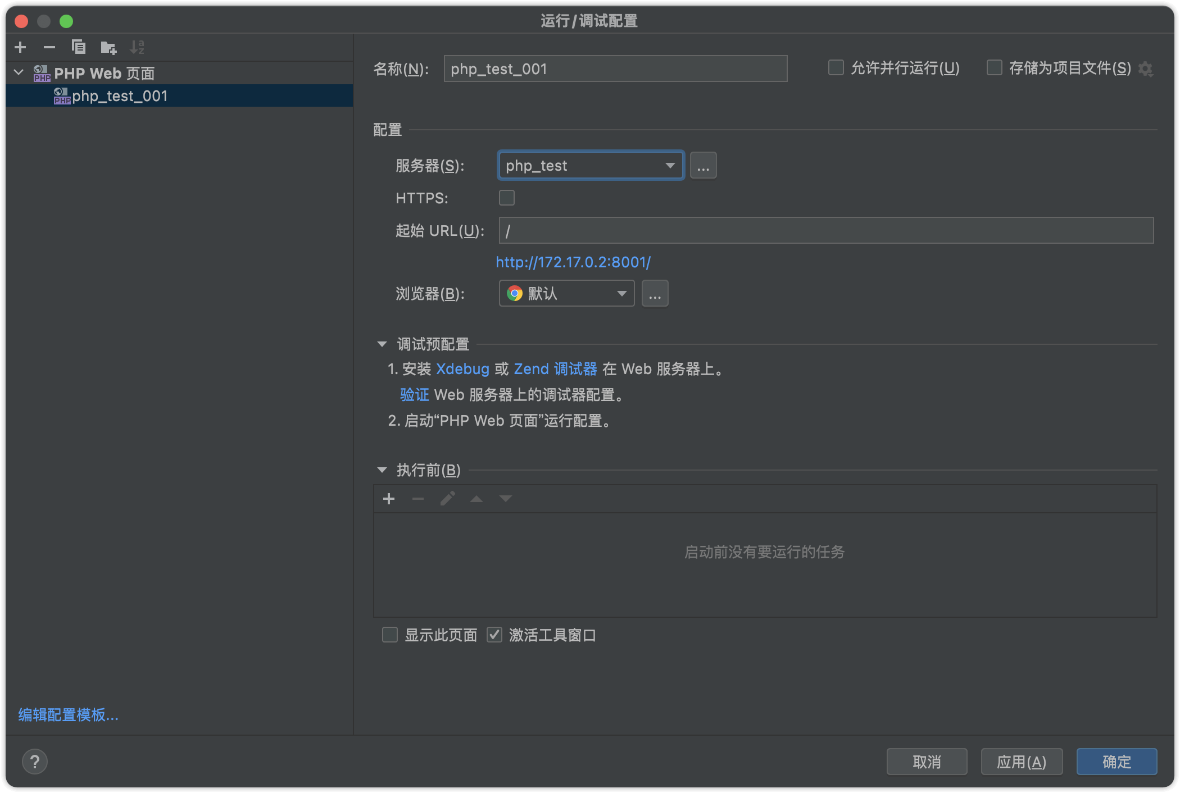Add a before-launch task with plus icon
The height and width of the screenshot is (793, 1180).
tap(389, 499)
